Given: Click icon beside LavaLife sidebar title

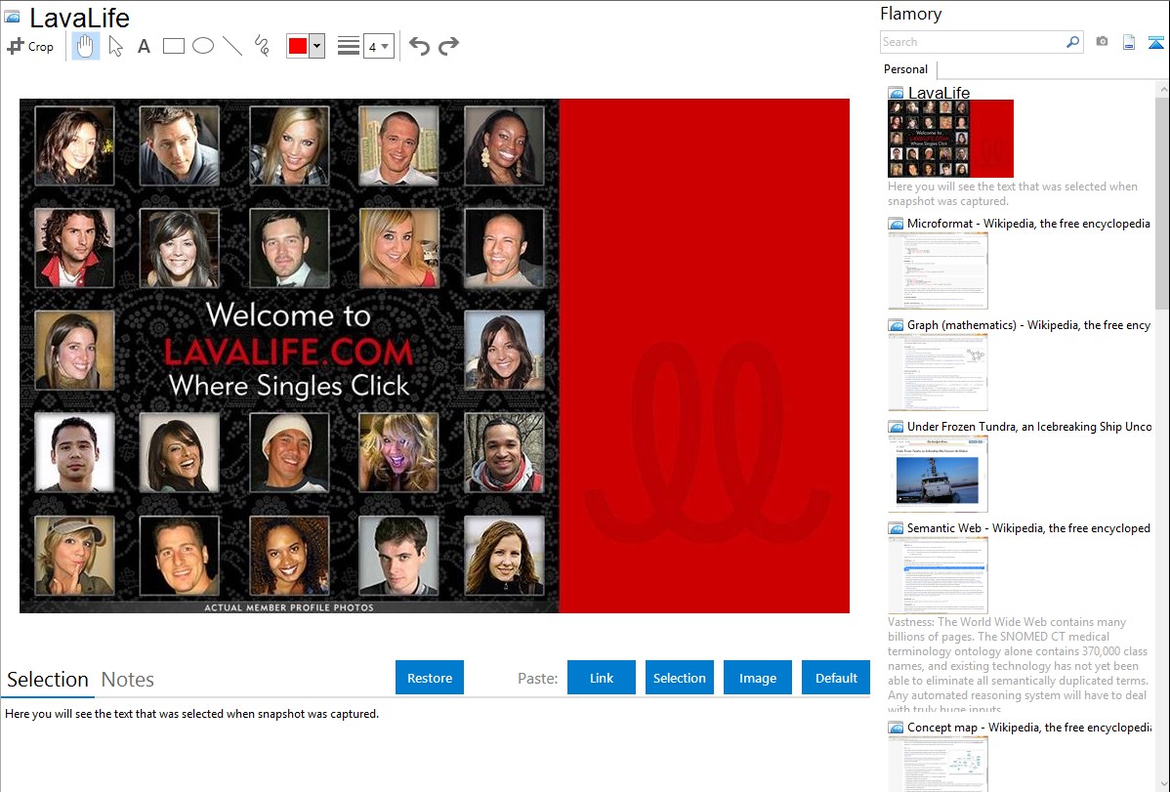Looking at the screenshot, I should (896, 93).
